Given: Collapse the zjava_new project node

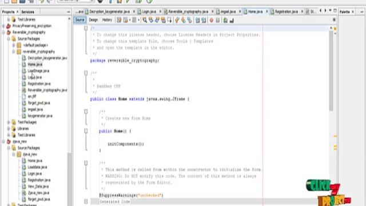Looking at the screenshot, I should tap(3, 141).
